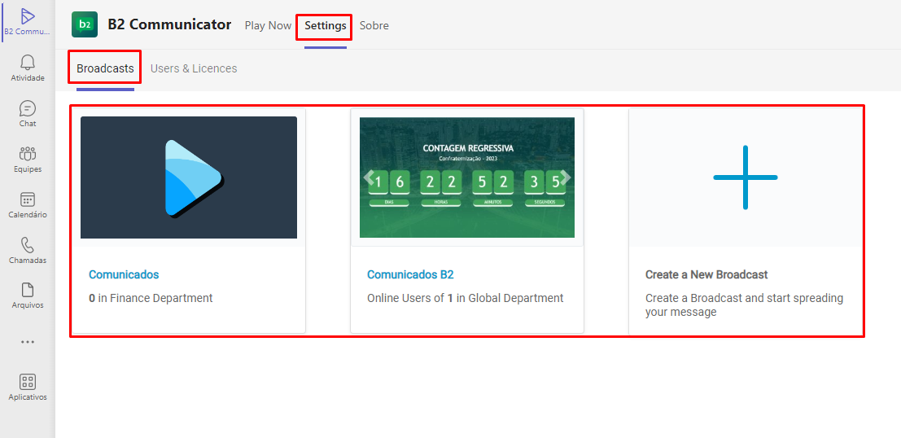901x438 pixels.
Task: Open the Arquivos files icon
Action: point(28,290)
